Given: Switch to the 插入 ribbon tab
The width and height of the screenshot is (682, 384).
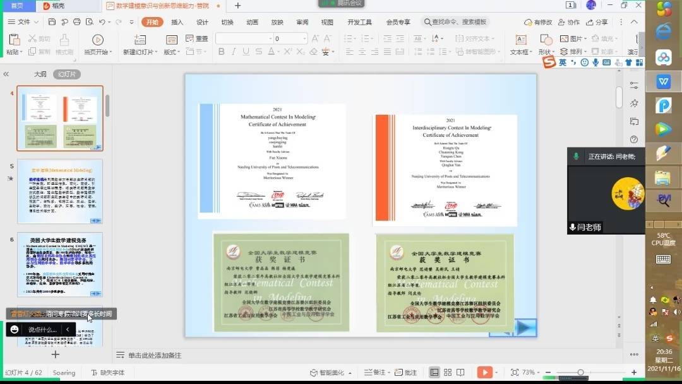Looking at the screenshot, I should pyautogui.click(x=177, y=22).
